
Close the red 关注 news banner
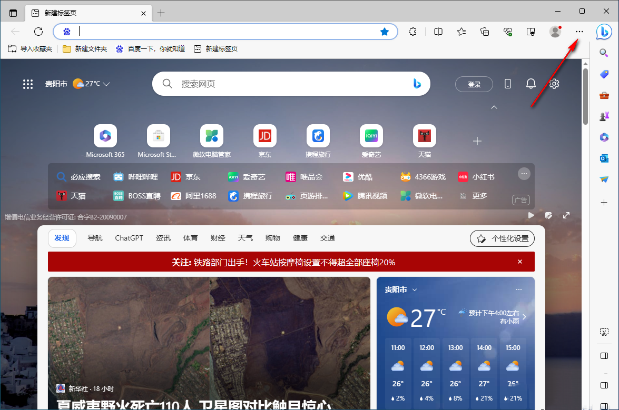[520, 262]
